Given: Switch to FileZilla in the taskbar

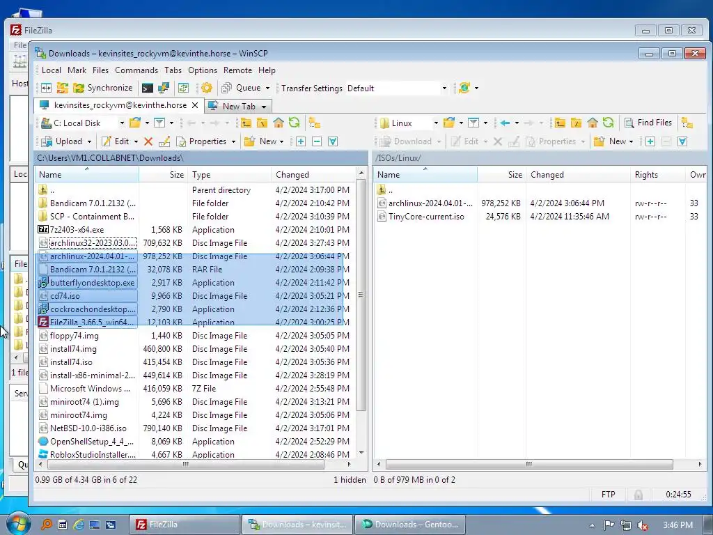Looking at the screenshot, I should (184, 525).
